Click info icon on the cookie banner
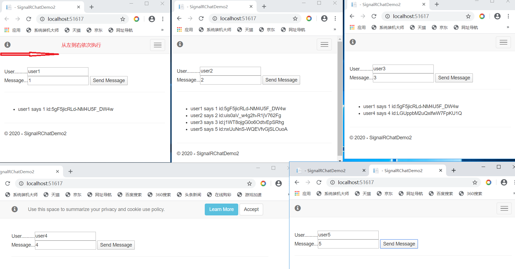 (15, 209)
